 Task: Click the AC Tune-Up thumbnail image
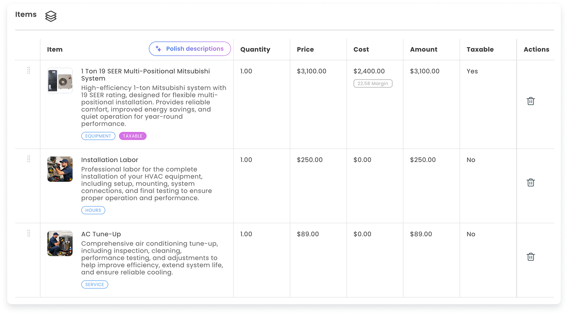click(x=60, y=243)
